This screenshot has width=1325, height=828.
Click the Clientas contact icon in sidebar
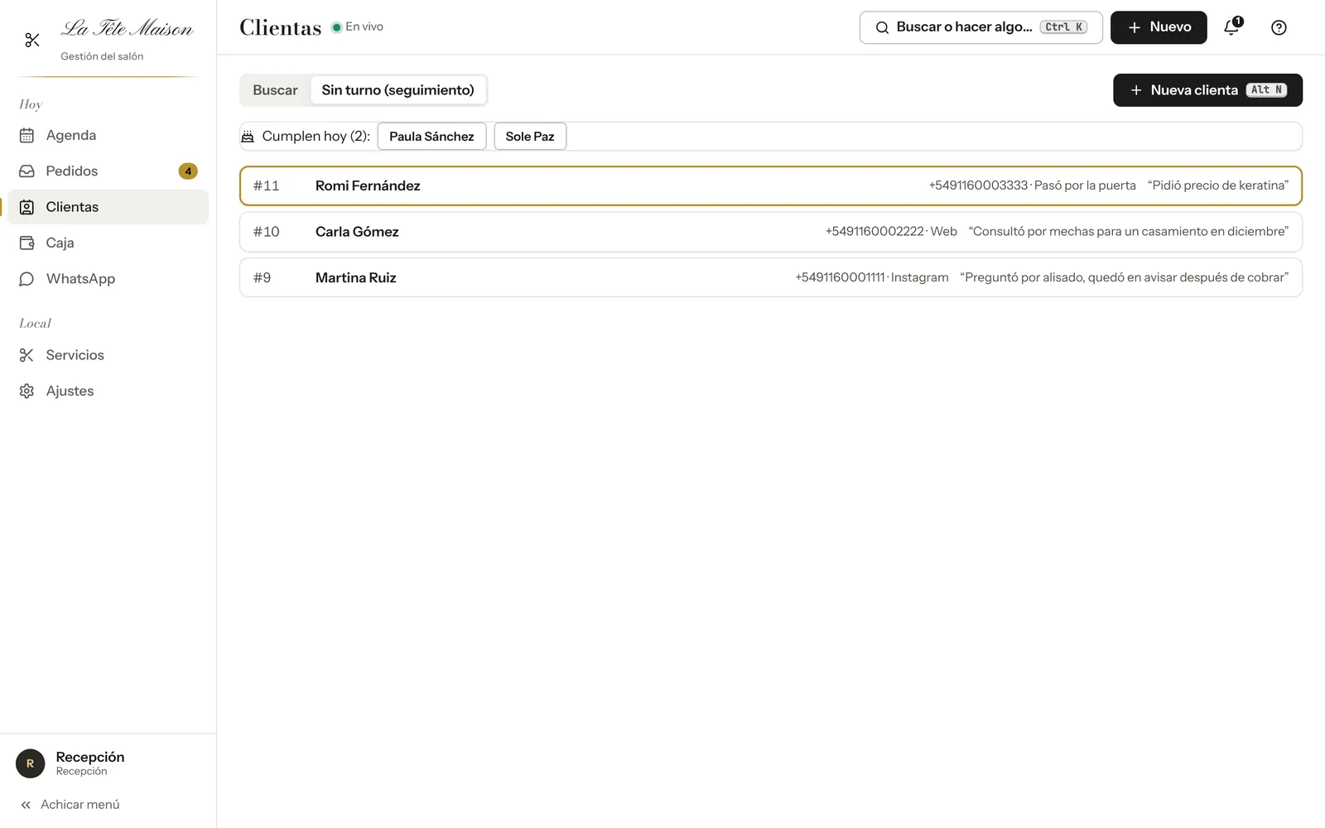(x=26, y=207)
